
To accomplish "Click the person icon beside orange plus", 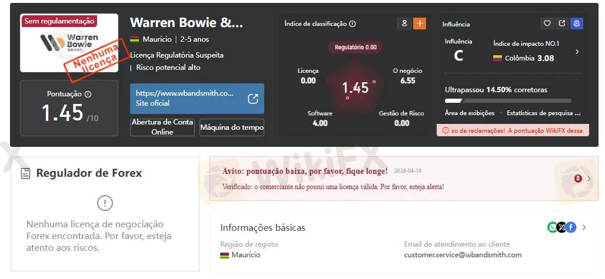I will [404, 23].
